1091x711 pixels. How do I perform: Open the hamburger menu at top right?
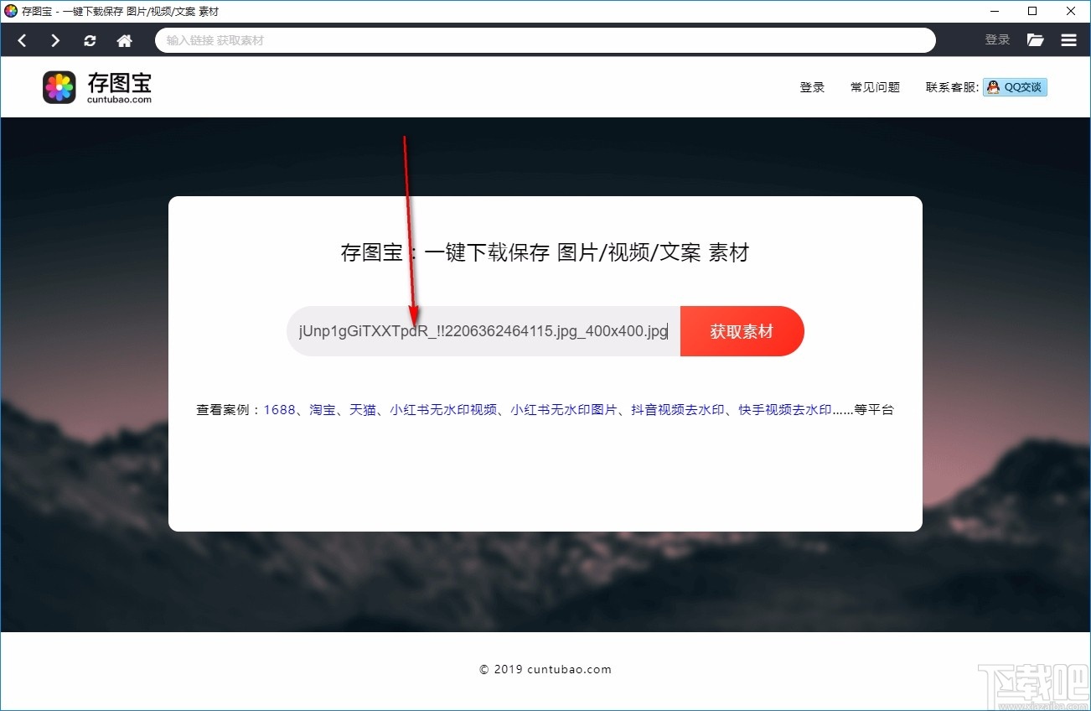(x=1068, y=39)
